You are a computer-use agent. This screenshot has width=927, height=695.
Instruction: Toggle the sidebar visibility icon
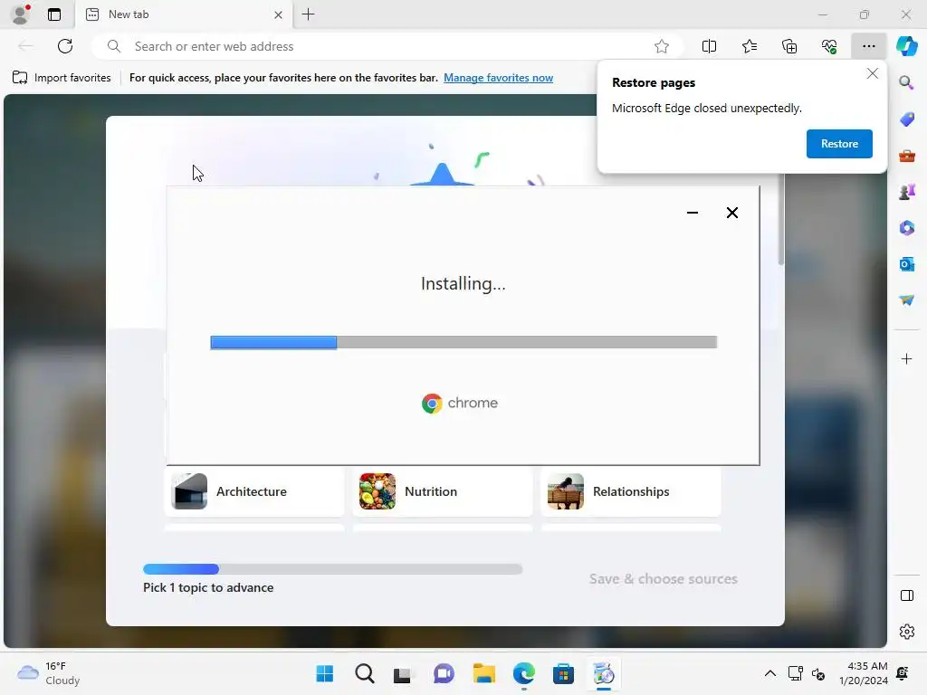click(x=906, y=595)
